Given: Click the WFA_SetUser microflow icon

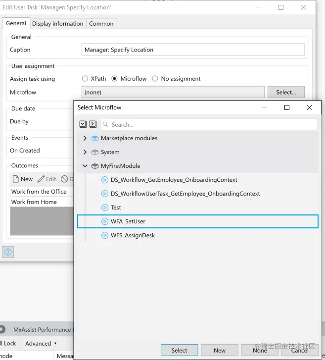Looking at the screenshot, I should (105, 221).
